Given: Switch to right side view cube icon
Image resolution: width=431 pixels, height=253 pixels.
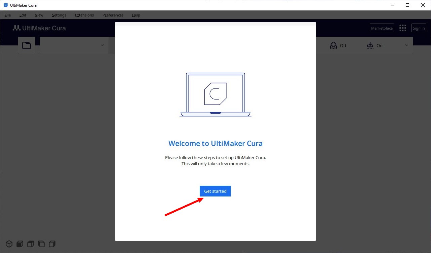Looking at the screenshot, I should tap(52, 244).
